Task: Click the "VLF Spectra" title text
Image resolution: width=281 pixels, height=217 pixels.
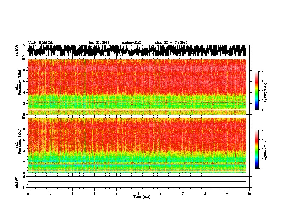Action: (40, 43)
